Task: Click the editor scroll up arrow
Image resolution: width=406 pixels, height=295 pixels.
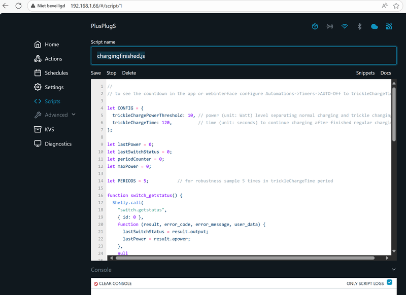Action: click(394, 83)
